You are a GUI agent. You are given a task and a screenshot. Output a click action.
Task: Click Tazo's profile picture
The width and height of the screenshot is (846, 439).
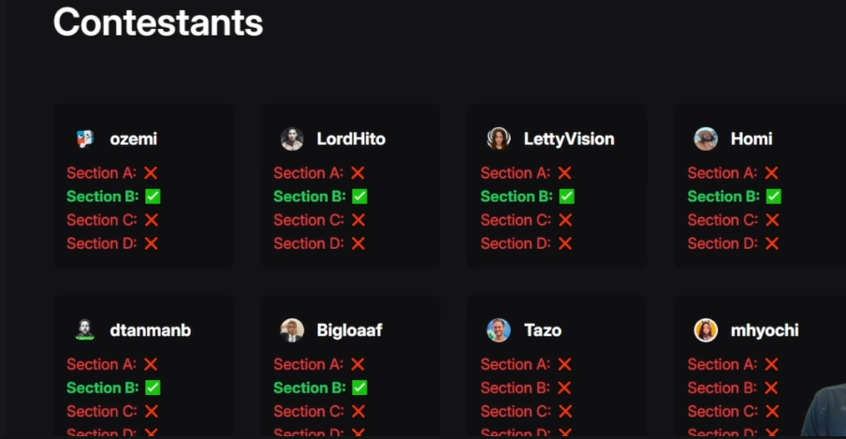[x=499, y=329]
